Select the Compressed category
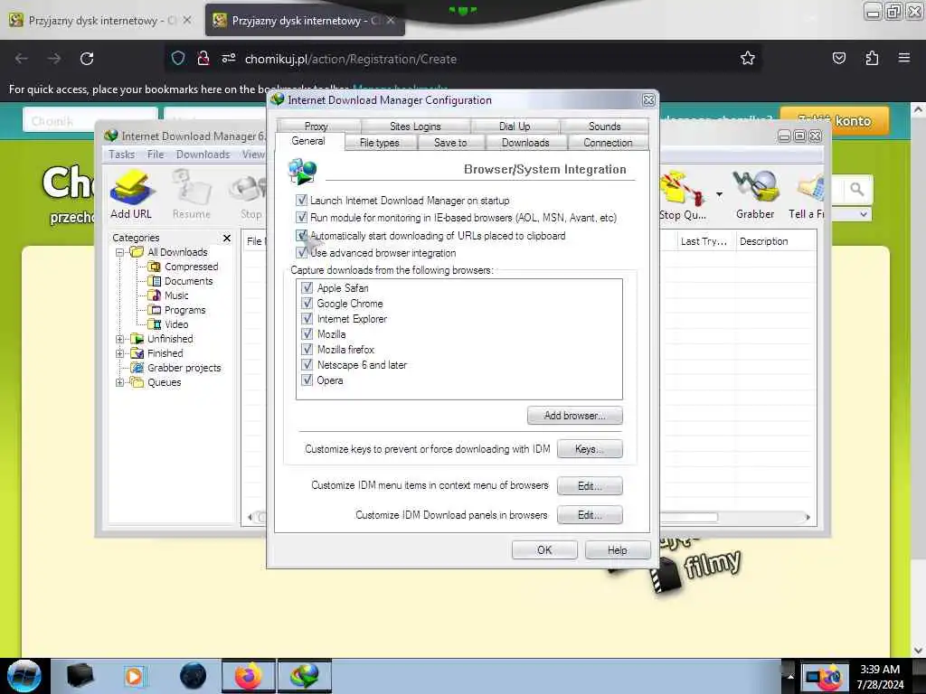 pyautogui.click(x=191, y=267)
